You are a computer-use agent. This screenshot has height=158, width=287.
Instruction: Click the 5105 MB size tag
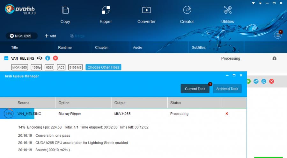(x=75, y=67)
